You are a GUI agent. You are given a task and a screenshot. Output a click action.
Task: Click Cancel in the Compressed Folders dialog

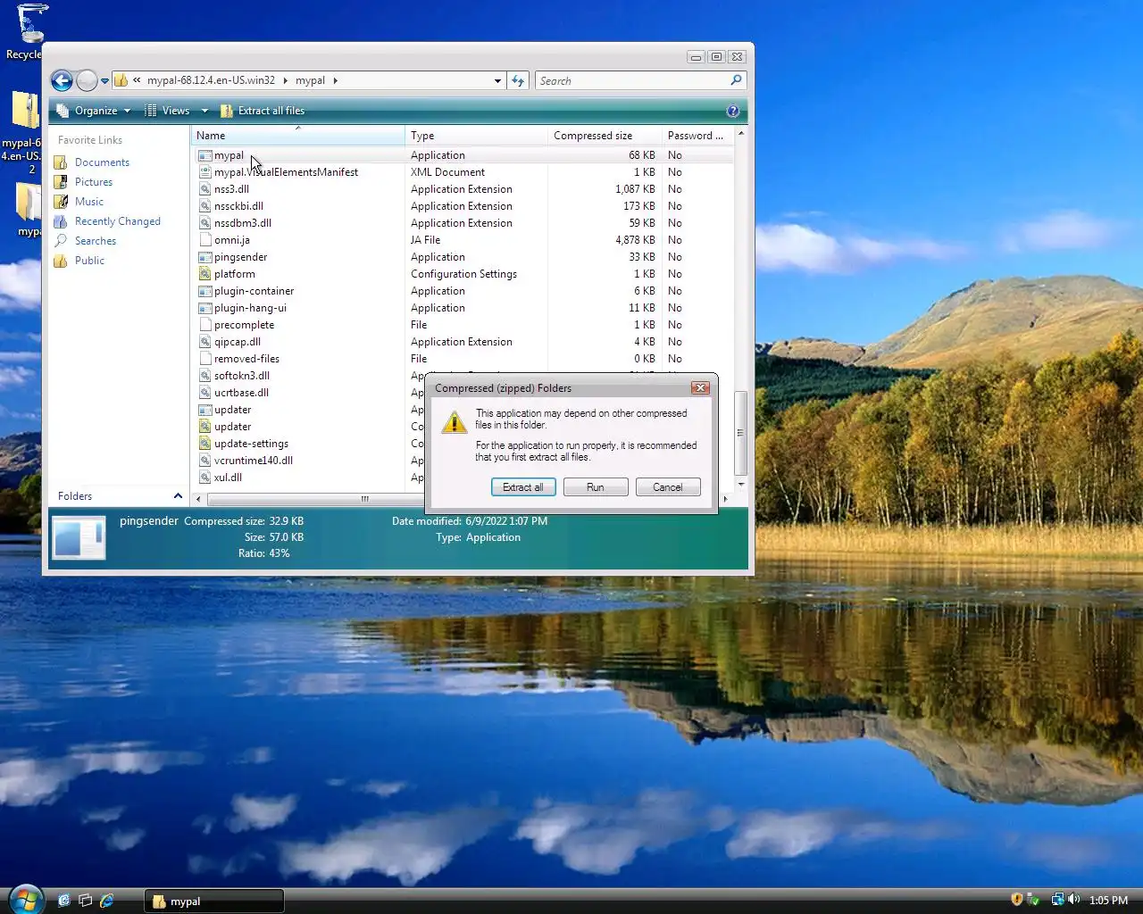668,487
